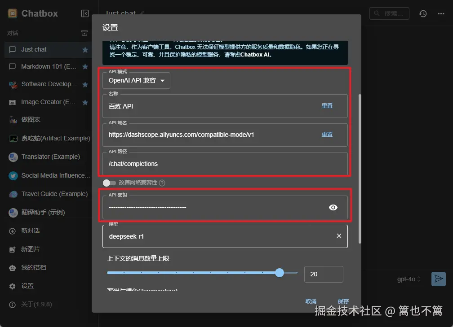This screenshot has width=453, height=327.
Task: Click the message limit value 20 box
Action: pos(324,274)
